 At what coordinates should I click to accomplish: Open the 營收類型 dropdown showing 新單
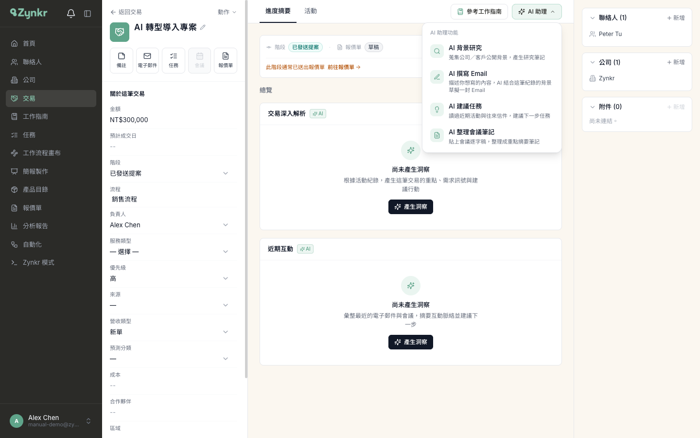[x=169, y=332]
